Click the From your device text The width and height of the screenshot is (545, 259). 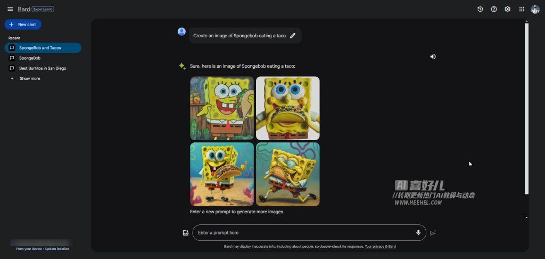29,249
